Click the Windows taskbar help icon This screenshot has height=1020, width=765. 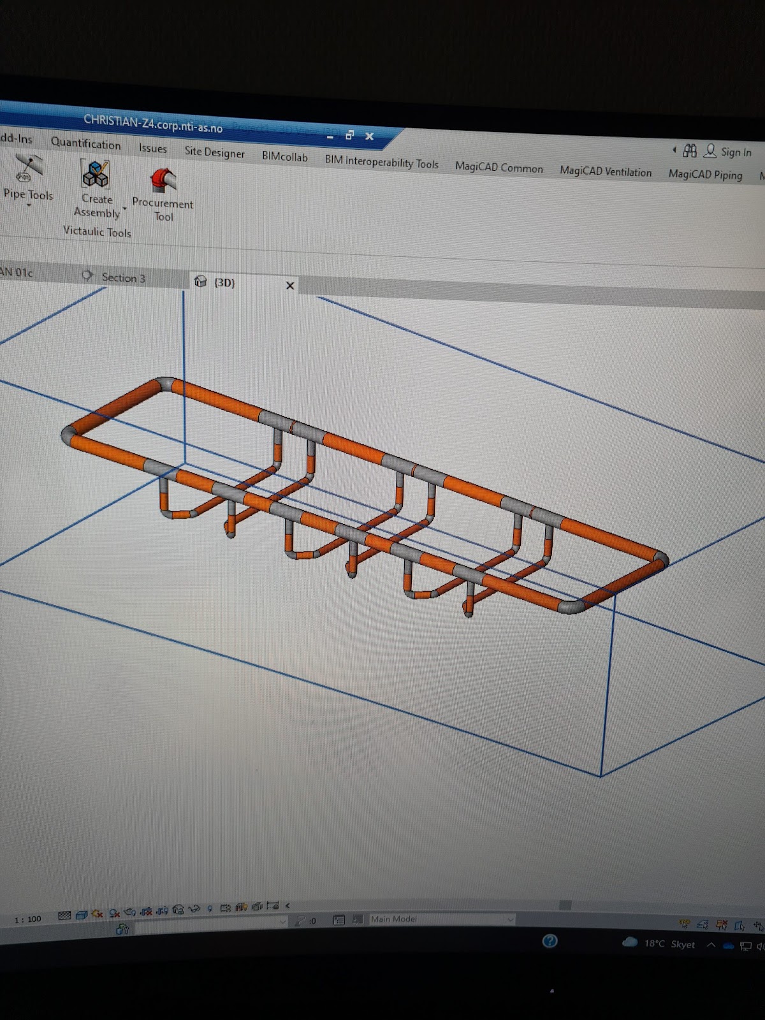(550, 941)
